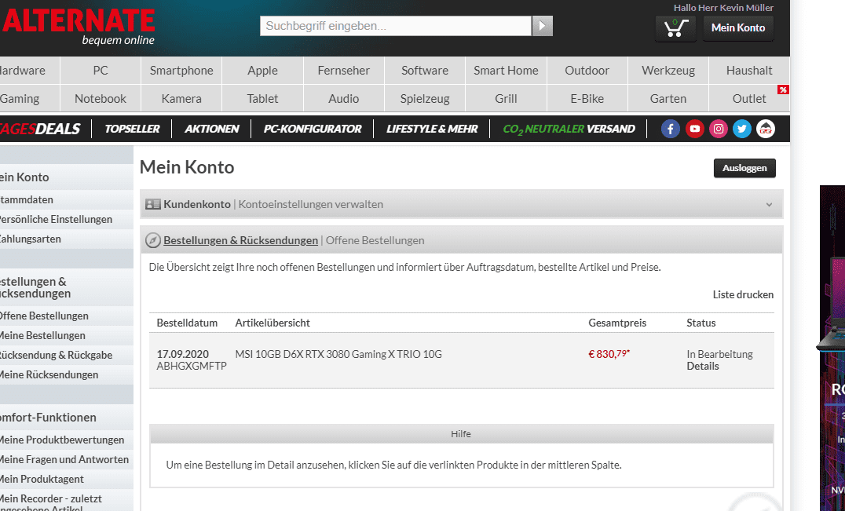Viewport: 845px width, 511px height.
Task: Open the PC-KONFIGURATOR link
Action: (x=313, y=129)
